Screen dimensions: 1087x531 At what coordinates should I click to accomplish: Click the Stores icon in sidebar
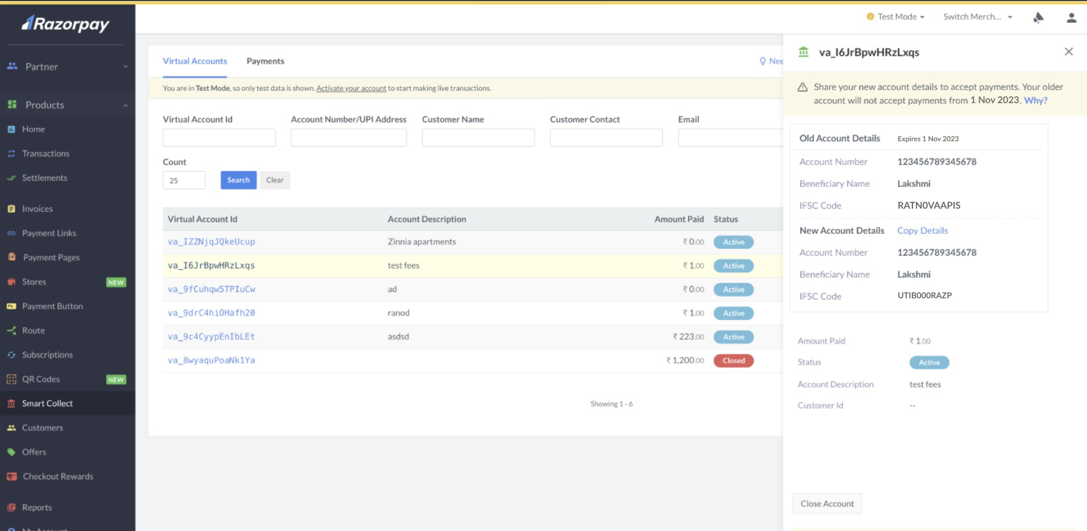(x=11, y=282)
